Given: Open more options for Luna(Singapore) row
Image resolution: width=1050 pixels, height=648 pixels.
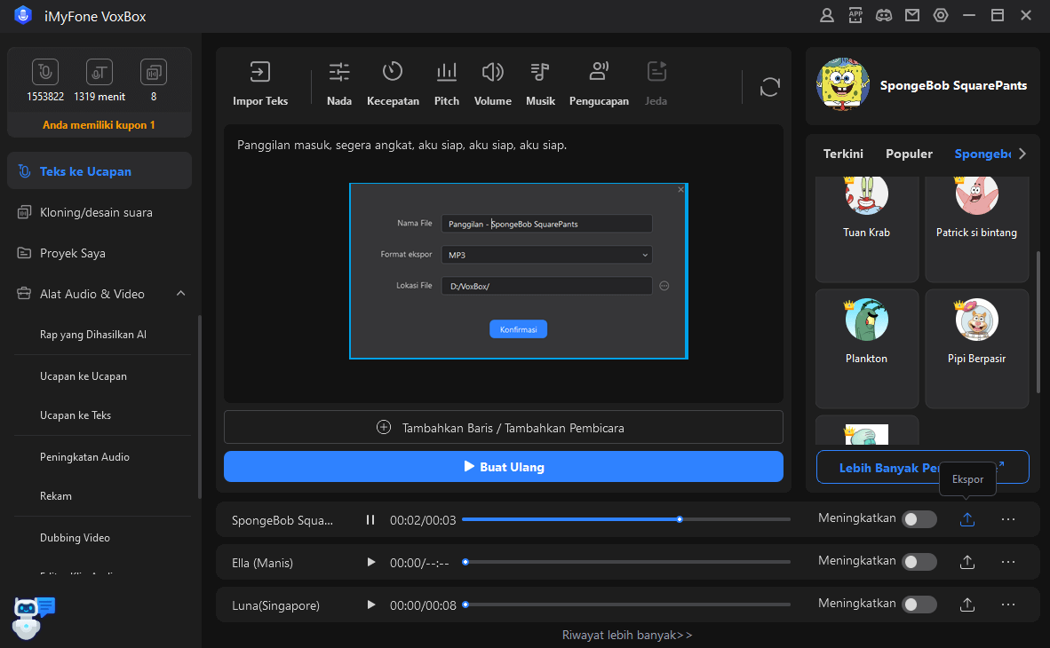Looking at the screenshot, I should 1008,605.
